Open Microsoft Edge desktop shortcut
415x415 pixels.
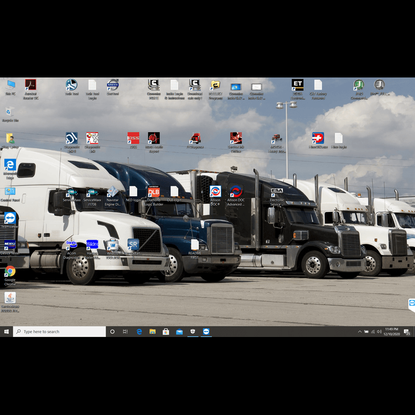tap(10, 169)
